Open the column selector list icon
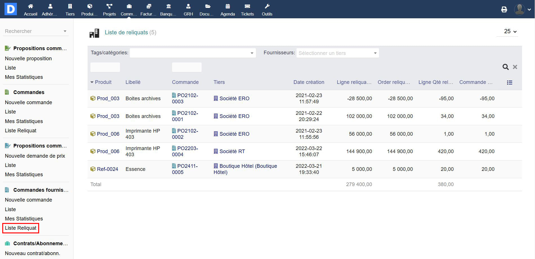The width and height of the screenshot is (535, 259). tap(509, 82)
